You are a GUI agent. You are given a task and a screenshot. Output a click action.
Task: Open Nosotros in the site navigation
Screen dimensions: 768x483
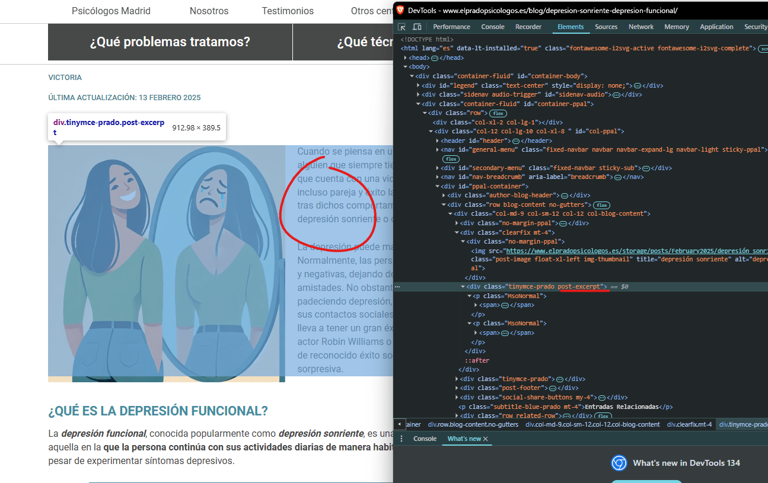pyautogui.click(x=209, y=11)
